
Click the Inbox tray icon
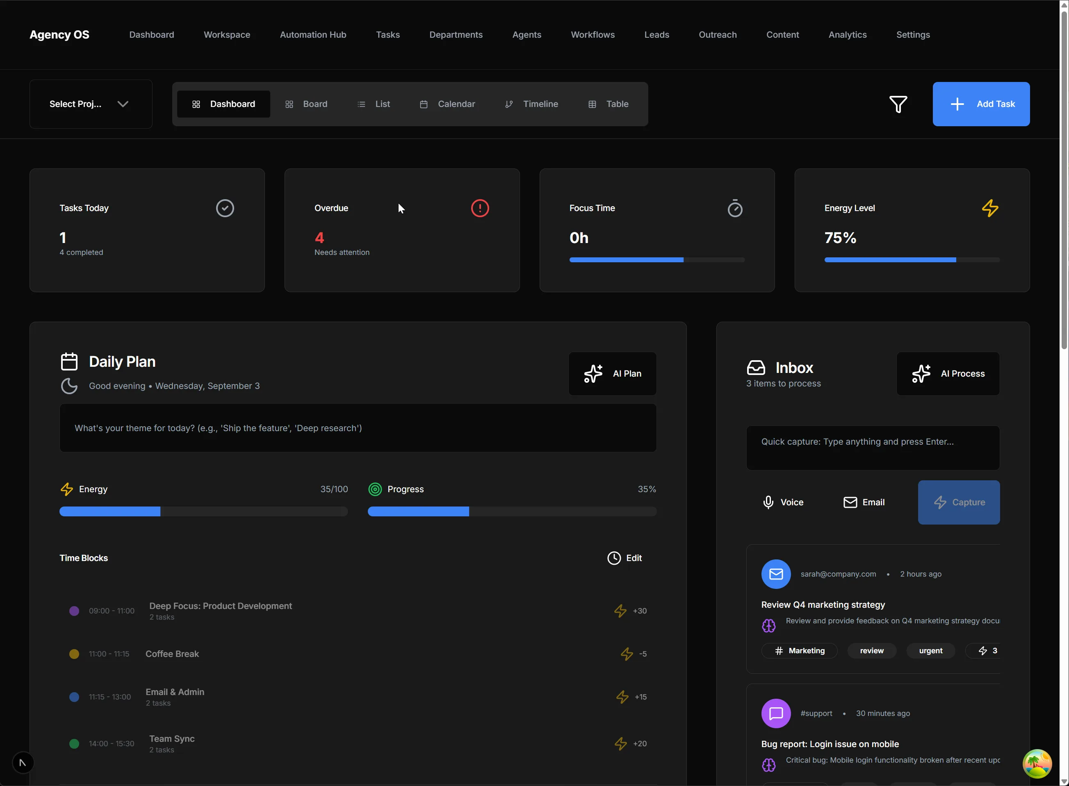[x=756, y=368]
